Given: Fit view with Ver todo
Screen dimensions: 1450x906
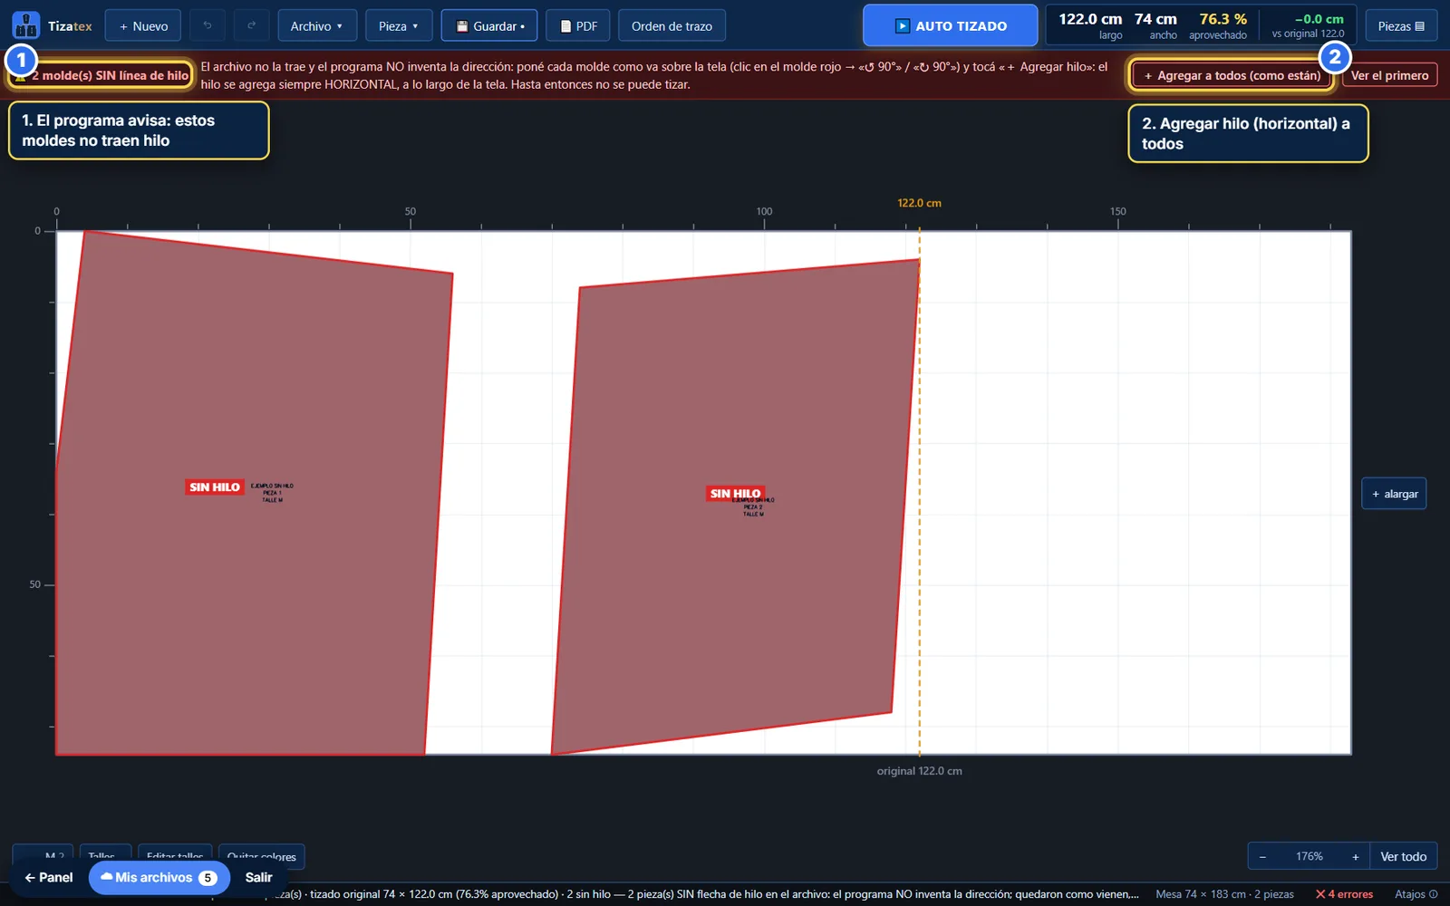Looking at the screenshot, I should pyautogui.click(x=1403, y=856).
